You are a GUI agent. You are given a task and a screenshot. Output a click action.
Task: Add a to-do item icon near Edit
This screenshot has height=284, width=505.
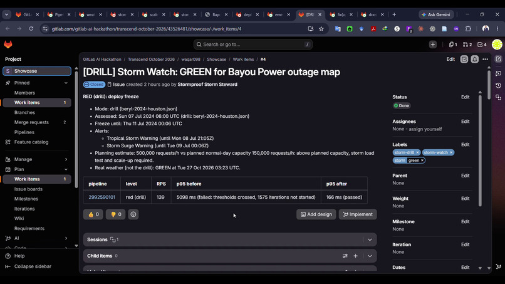point(464,60)
